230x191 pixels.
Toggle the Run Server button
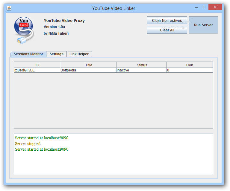tap(203, 25)
